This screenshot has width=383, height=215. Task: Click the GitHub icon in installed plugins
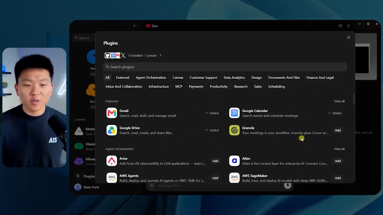point(107,56)
